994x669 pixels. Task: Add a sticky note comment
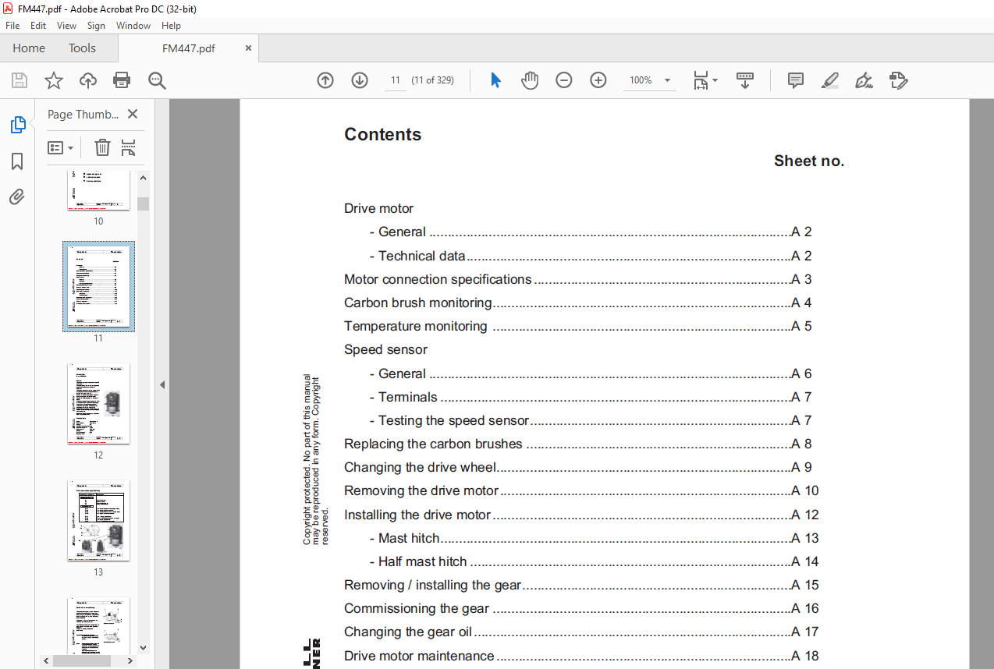pyautogui.click(x=796, y=80)
